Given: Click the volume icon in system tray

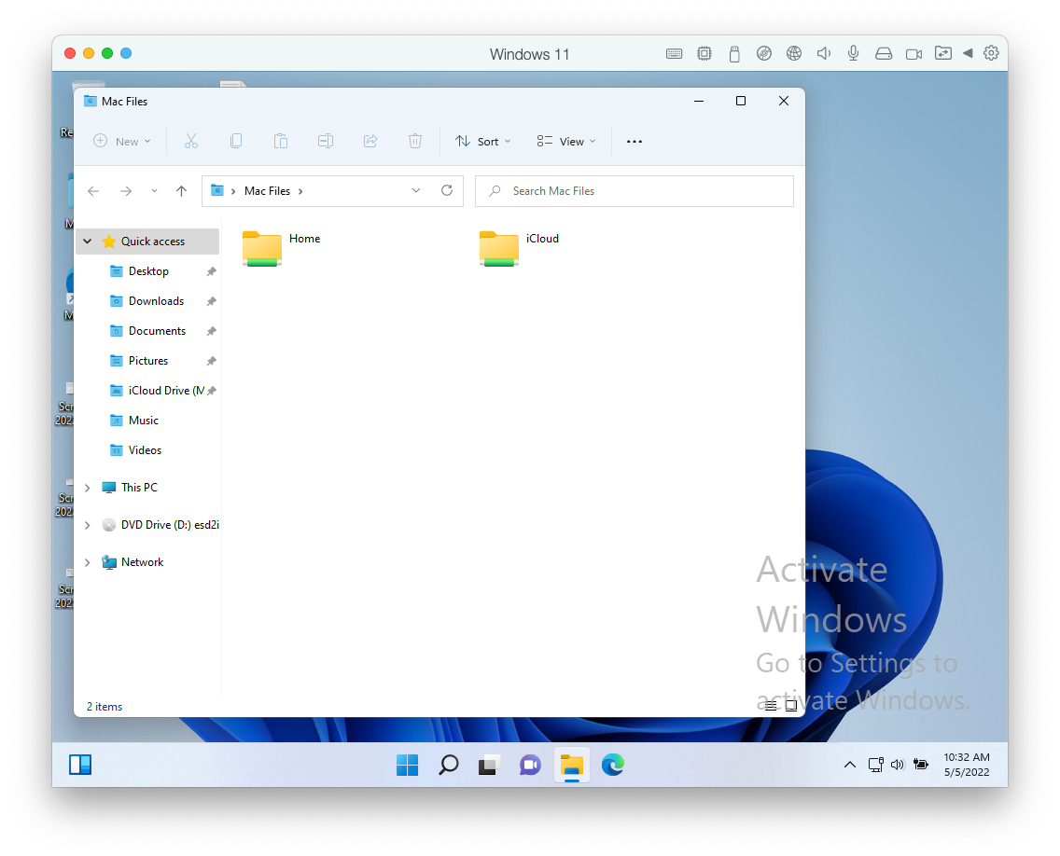Looking at the screenshot, I should pos(897,765).
